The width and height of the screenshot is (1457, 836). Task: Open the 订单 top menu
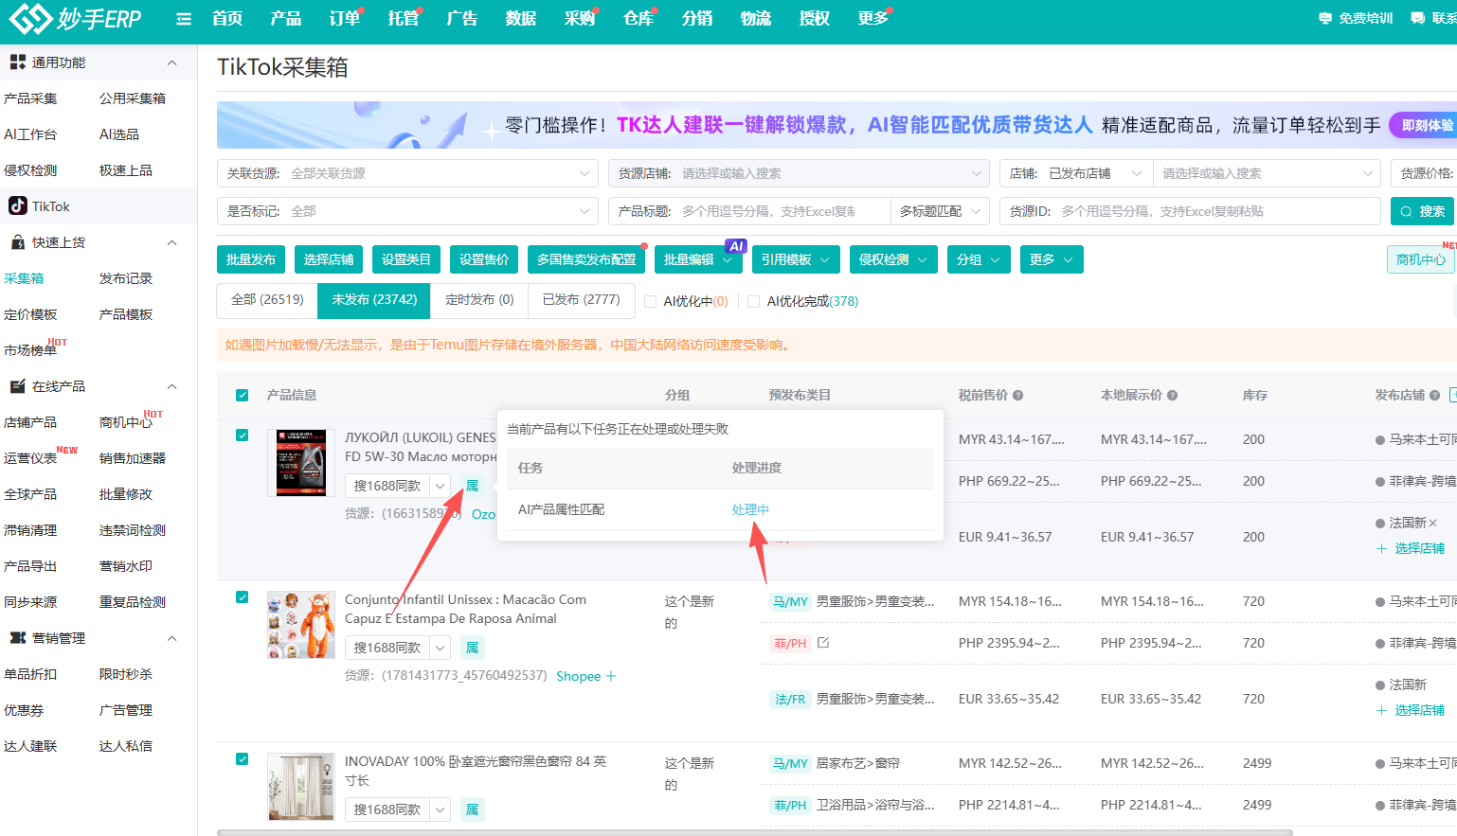(345, 19)
